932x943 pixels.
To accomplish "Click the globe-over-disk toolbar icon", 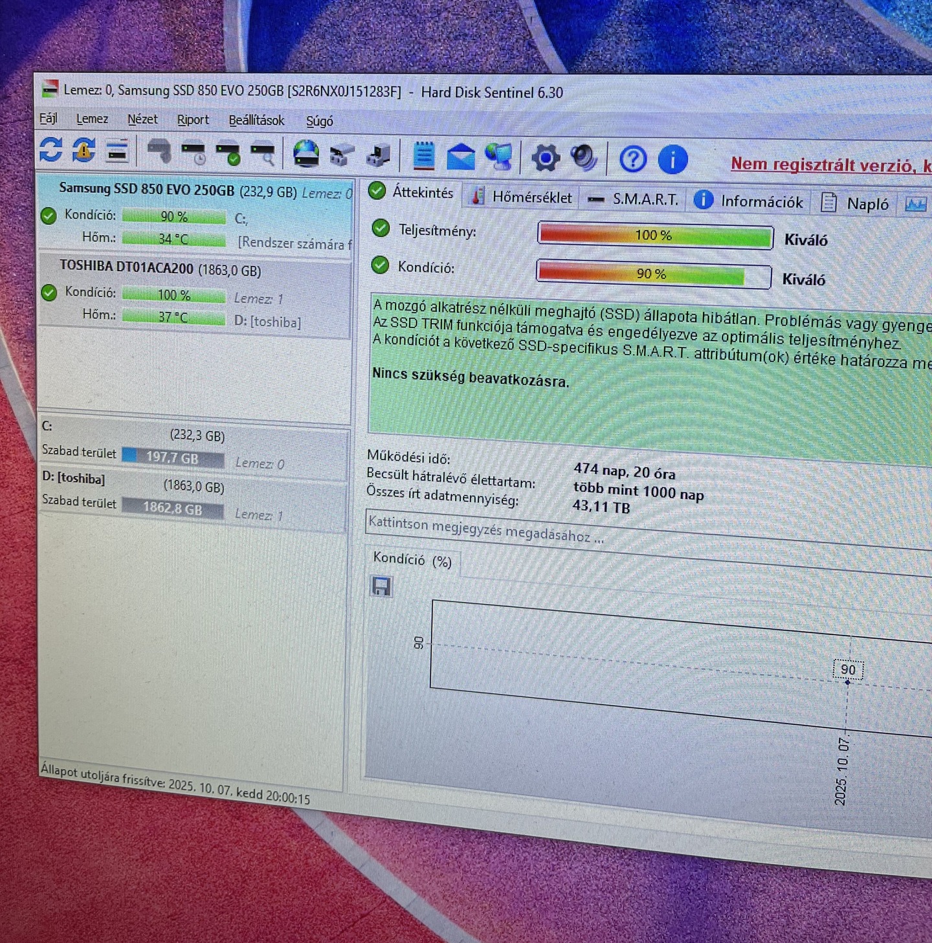I will (x=306, y=154).
